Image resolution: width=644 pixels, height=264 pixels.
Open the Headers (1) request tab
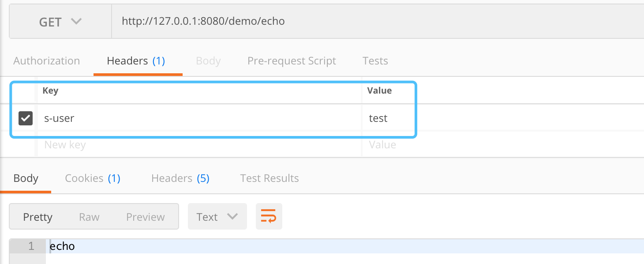point(136,60)
